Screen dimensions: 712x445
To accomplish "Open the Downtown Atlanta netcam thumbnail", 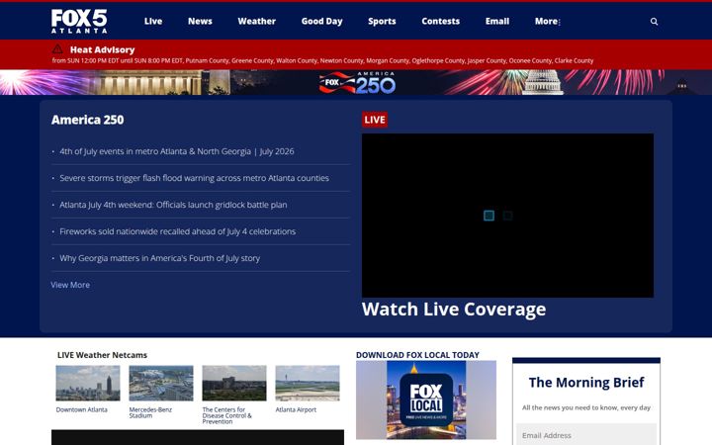I will coord(88,384).
